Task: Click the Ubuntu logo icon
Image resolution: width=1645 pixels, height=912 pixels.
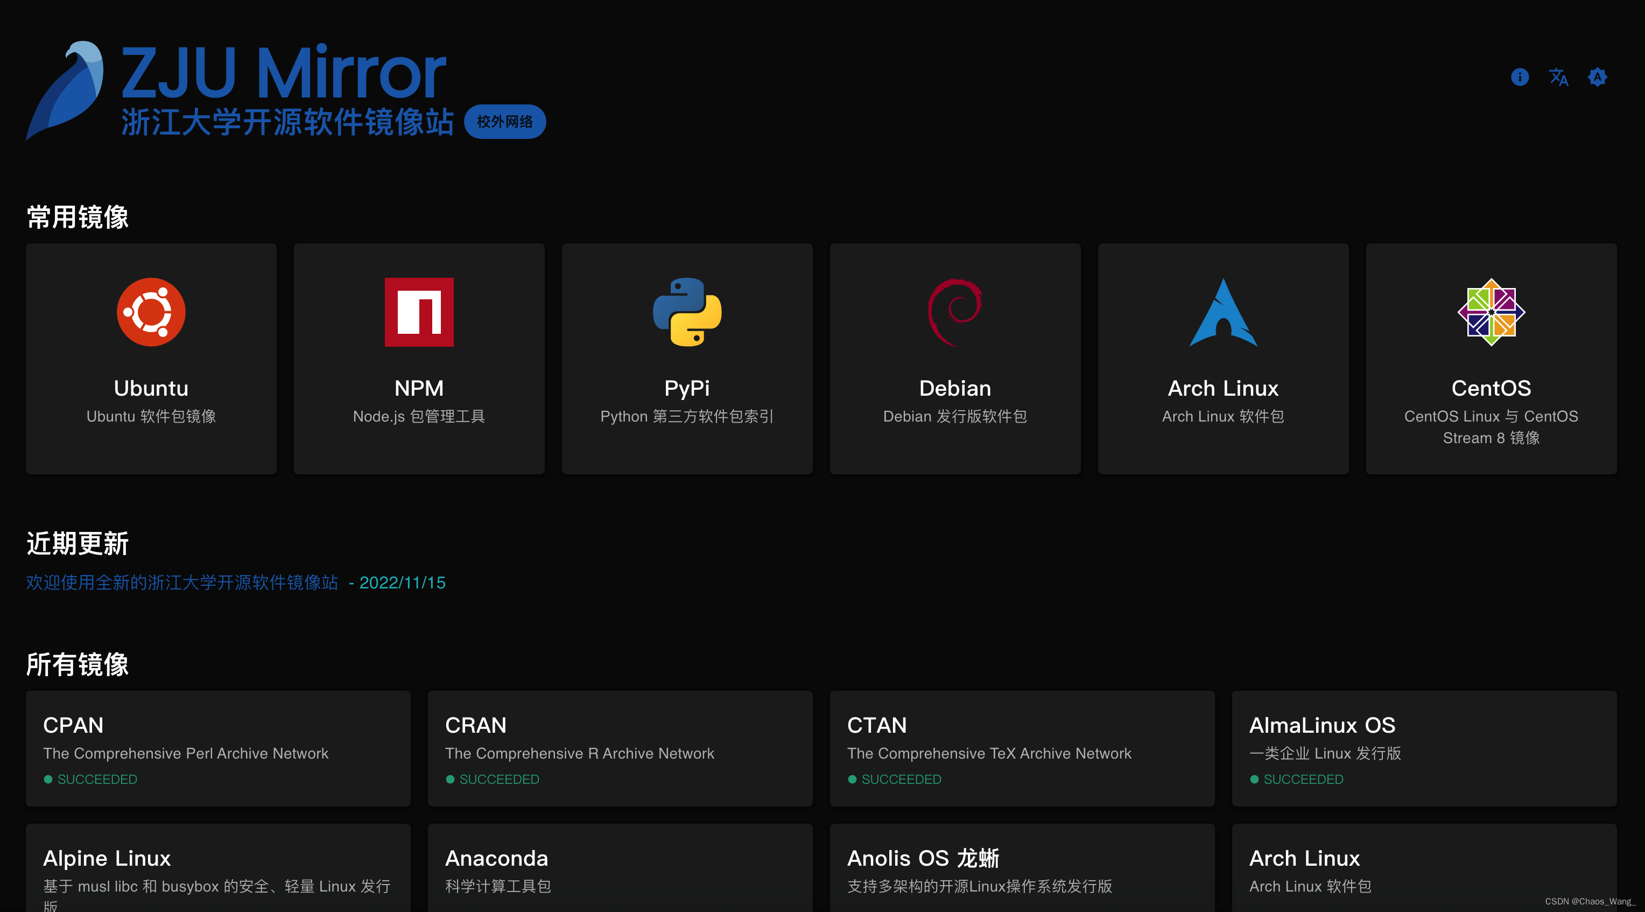Action: pyautogui.click(x=151, y=312)
